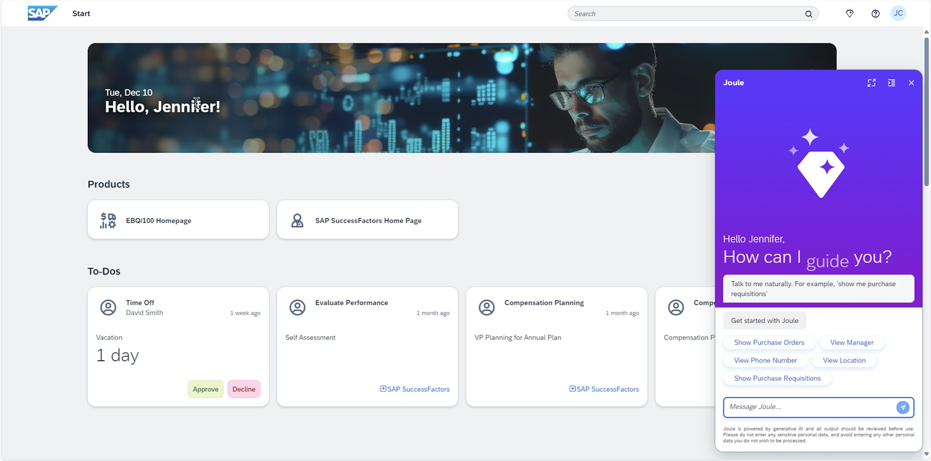
Task: Click the Evaluate Performance card person icon
Action: 297,307
